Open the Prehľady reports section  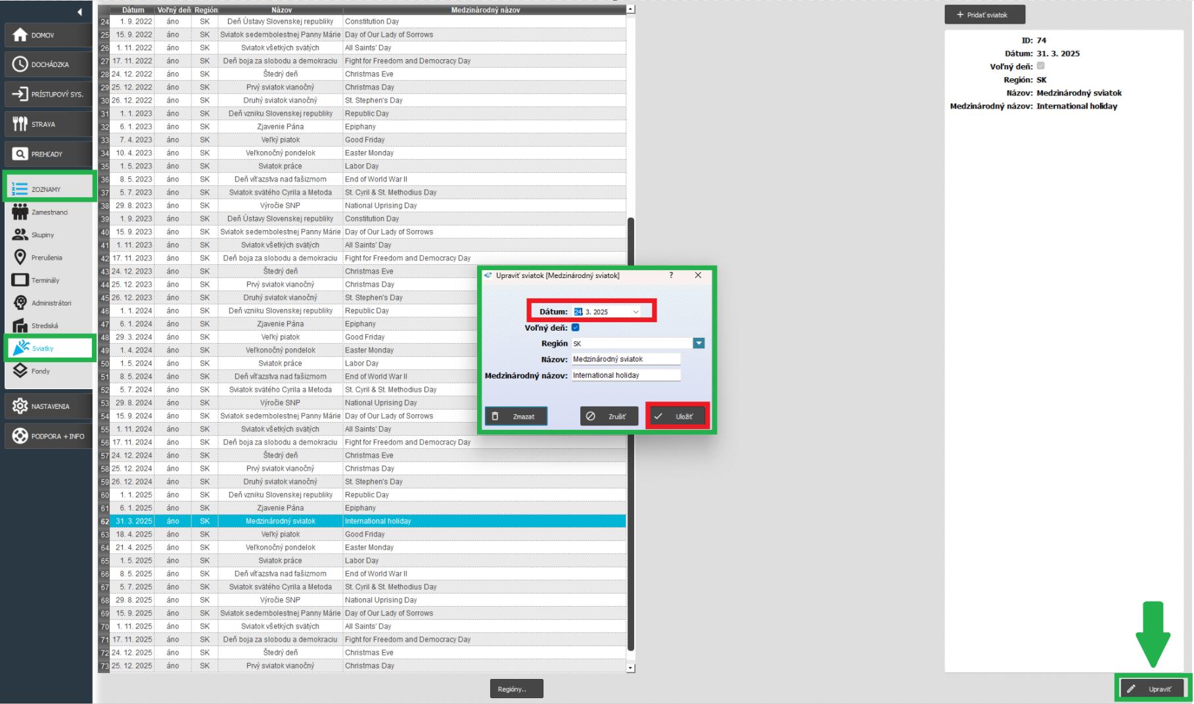pos(48,154)
